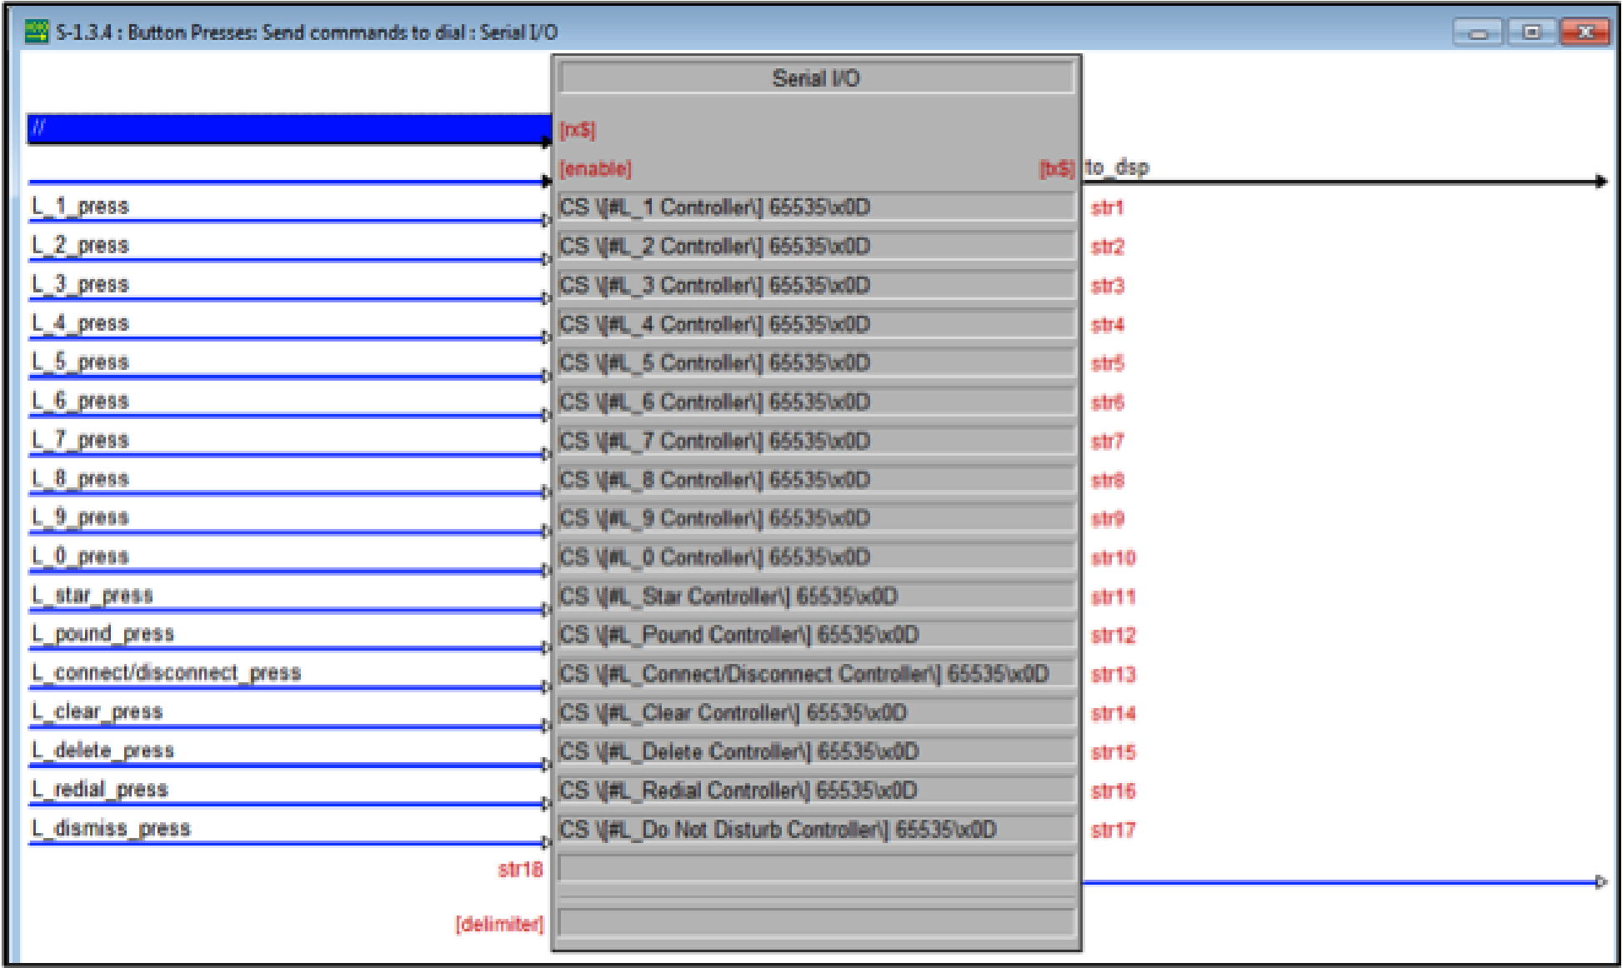Select the L_pound_press input pin
1622x968 pixels.
point(546,648)
